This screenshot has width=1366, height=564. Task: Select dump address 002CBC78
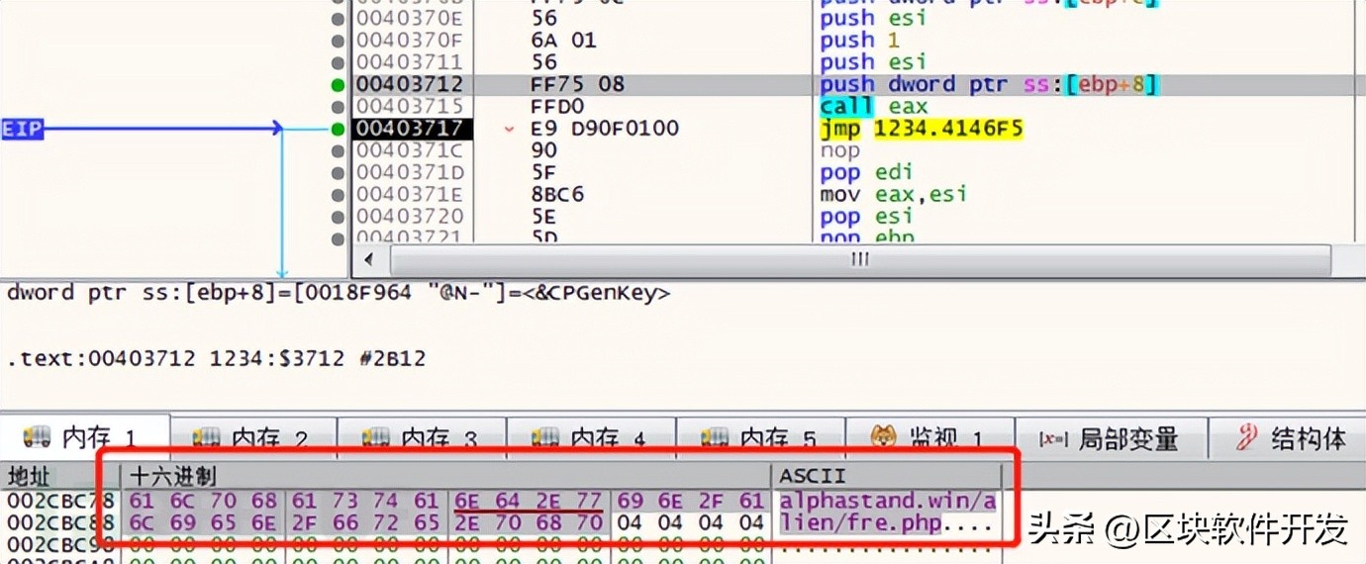coord(60,501)
